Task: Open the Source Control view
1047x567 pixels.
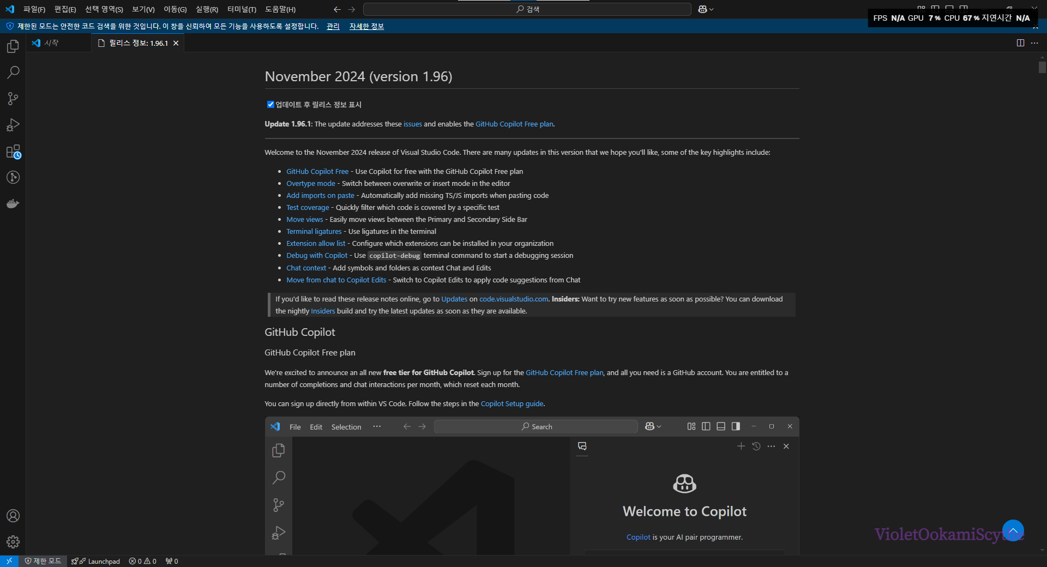Action: (13, 99)
